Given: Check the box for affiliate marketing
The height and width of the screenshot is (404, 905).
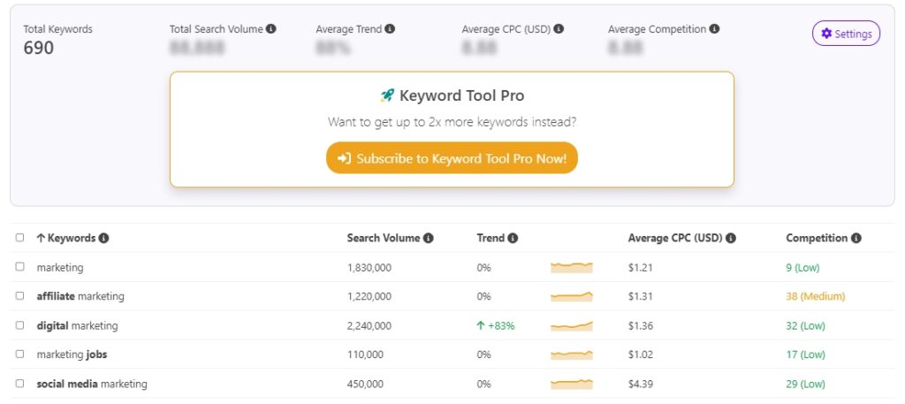Looking at the screenshot, I should 20,295.
